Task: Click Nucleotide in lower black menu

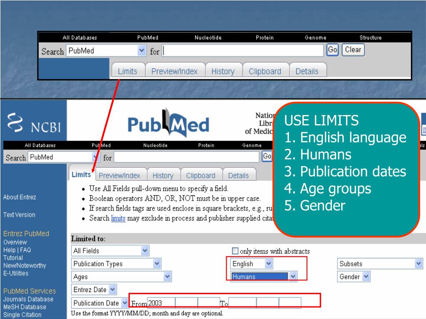Action: 156,145
